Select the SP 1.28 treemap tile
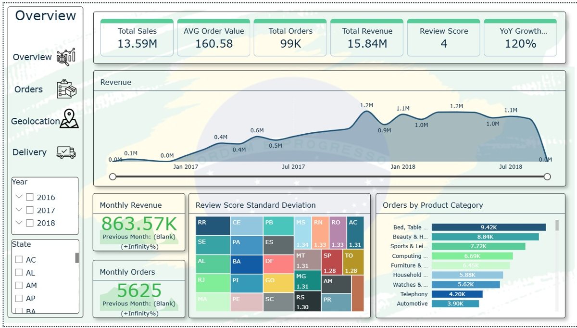The width and height of the screenshot is (577, 328). point(332,262)
